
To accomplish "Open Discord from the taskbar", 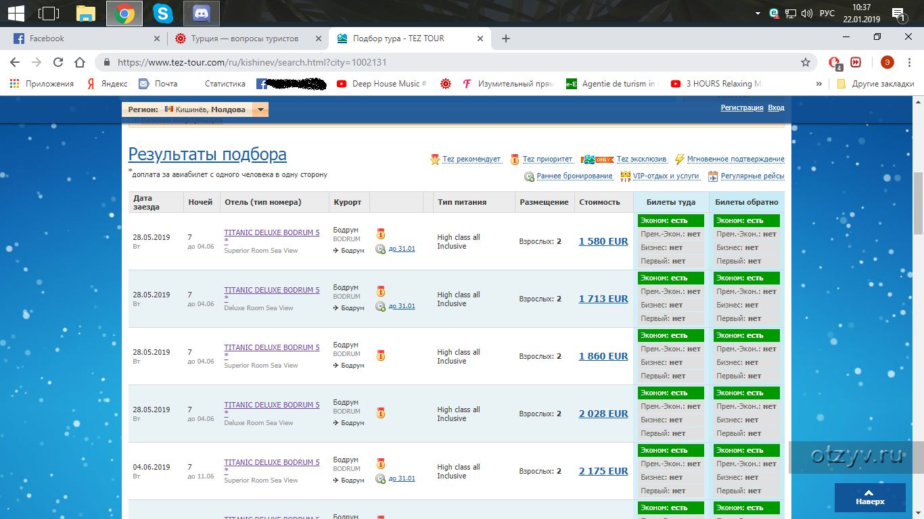I will [x=201, y=13].
